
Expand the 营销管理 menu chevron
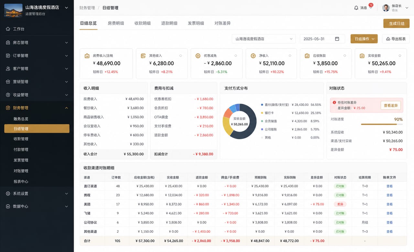pos(66,82)
